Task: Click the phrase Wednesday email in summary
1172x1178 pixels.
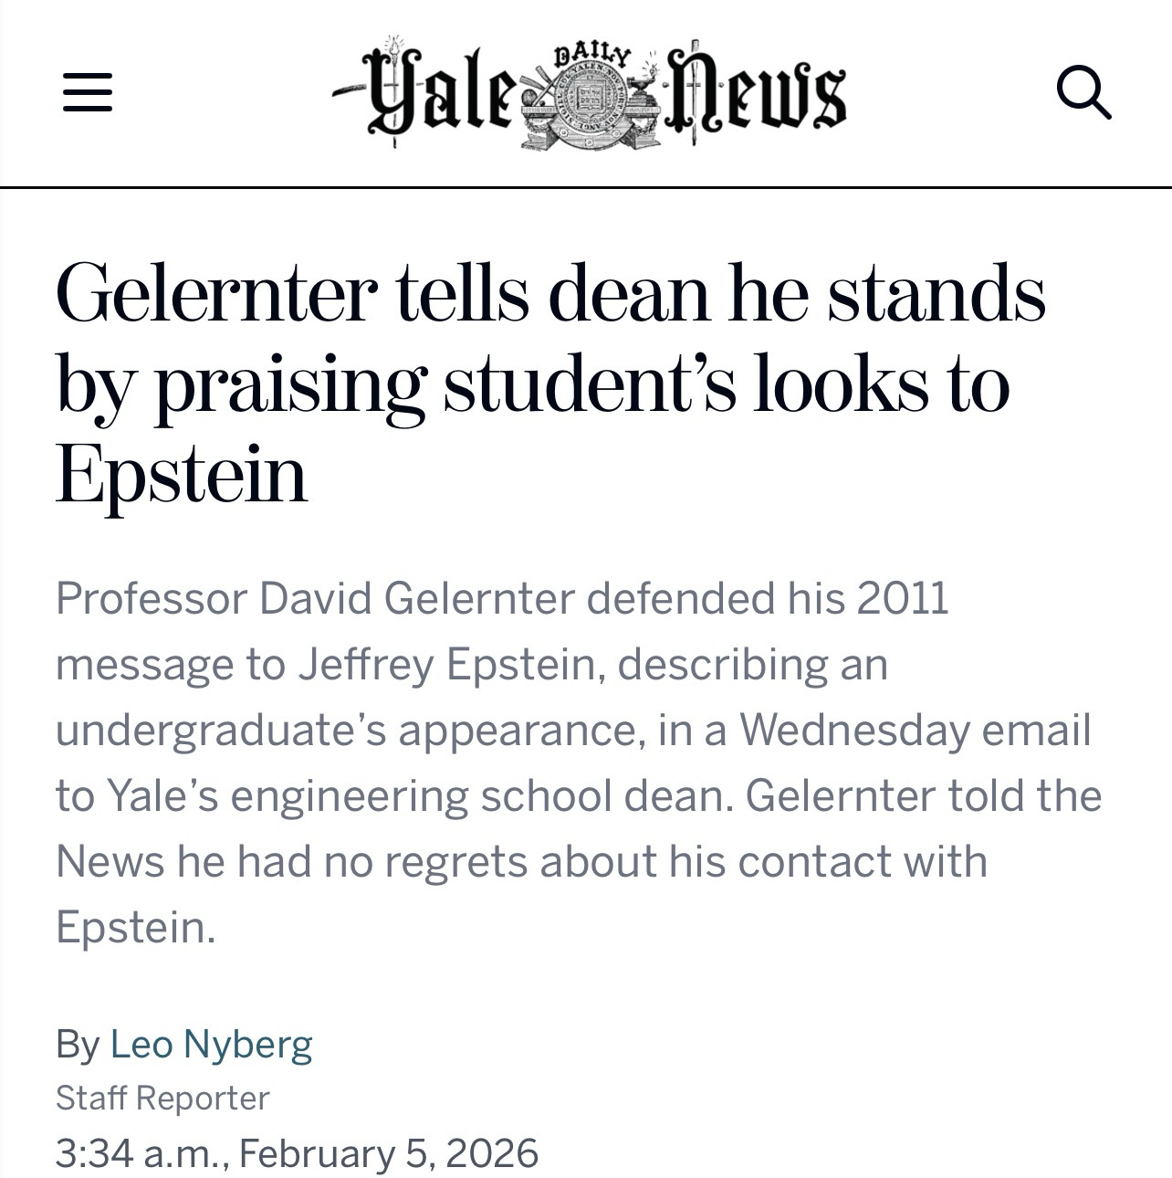Action: (x=916, y=731)
